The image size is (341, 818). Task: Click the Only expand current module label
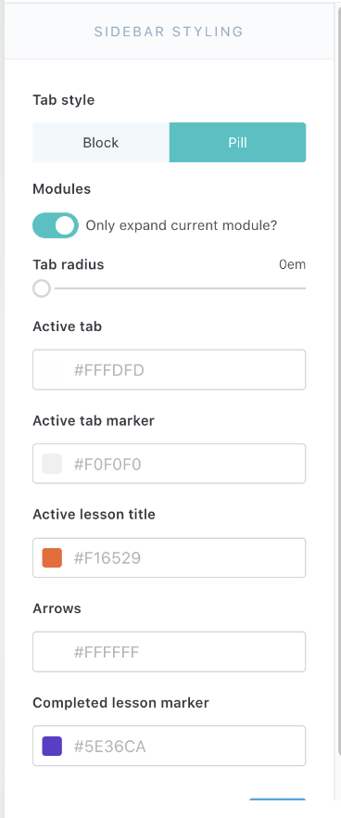point(182,226)
